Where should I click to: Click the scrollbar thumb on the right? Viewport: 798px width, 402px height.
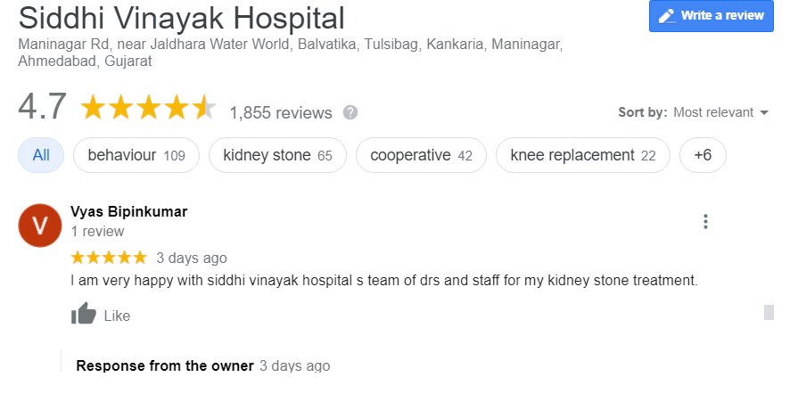point(769,313)
